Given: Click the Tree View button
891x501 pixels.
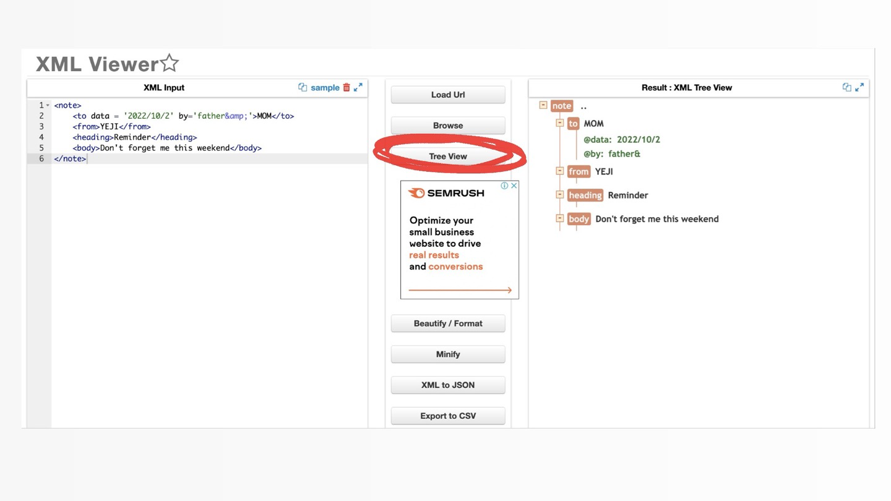Looking at the screenshot, I should click(448, 156).
